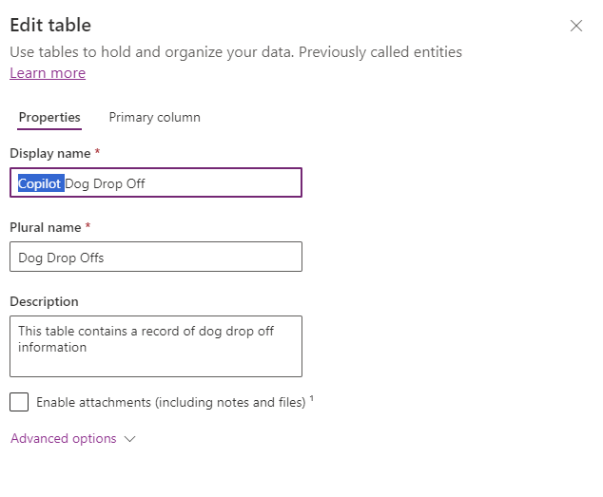Click the Edit table heading

click(50, 26)
